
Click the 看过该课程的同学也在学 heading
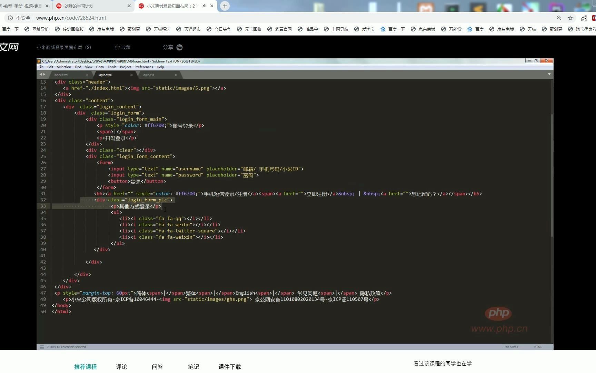click(x=443, y=363)
